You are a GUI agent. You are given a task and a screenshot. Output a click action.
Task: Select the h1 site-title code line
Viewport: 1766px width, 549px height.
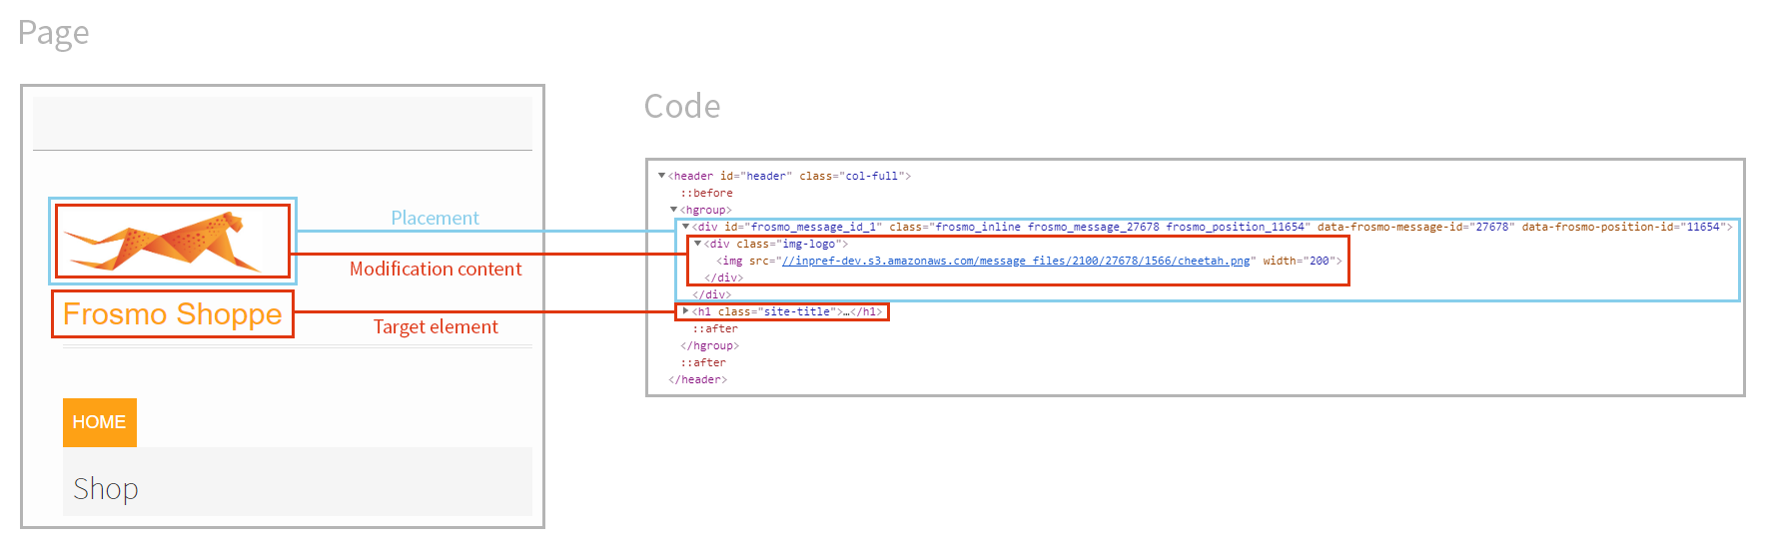[787, 311]
